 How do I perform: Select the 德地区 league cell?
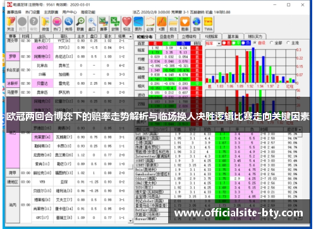click(13, 182)
